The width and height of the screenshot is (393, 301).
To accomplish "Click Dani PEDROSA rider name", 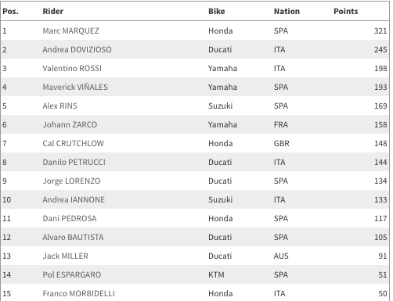I will tap(70, 218).
